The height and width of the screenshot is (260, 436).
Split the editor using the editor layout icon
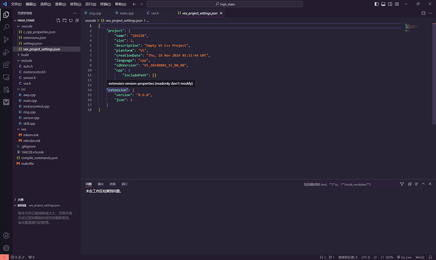pyautogui.click(x=423, y=13)
